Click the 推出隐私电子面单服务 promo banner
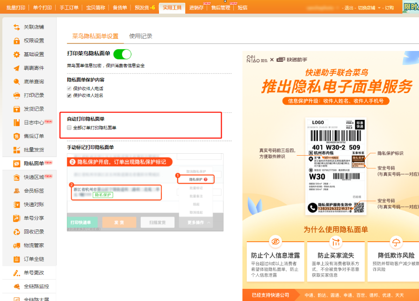 pos(337,86)
